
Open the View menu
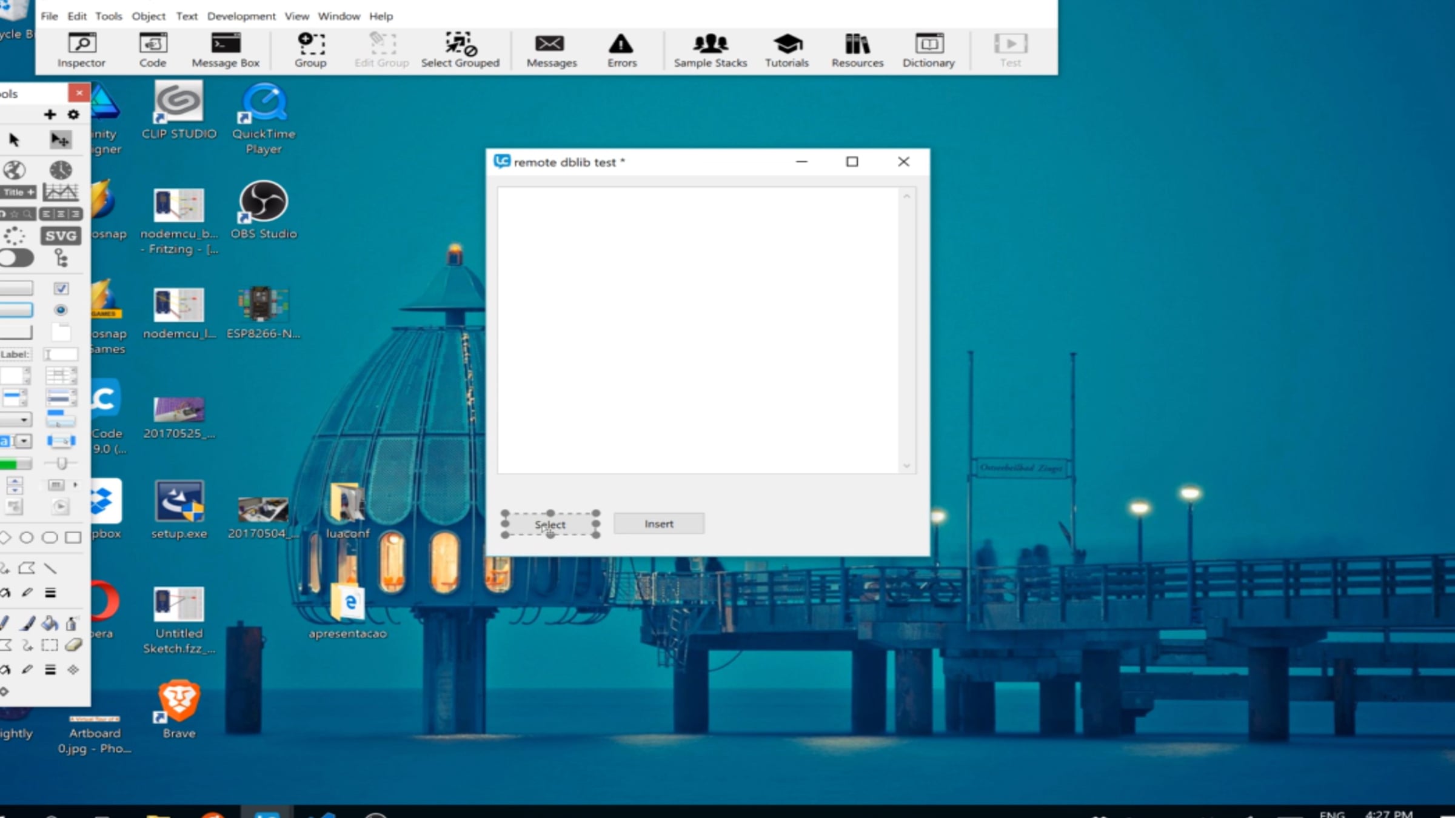click(x=297, y=16)
